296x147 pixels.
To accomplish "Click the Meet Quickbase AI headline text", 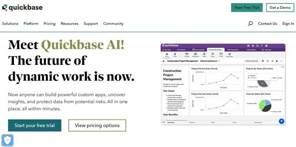I will click(66, 45).
